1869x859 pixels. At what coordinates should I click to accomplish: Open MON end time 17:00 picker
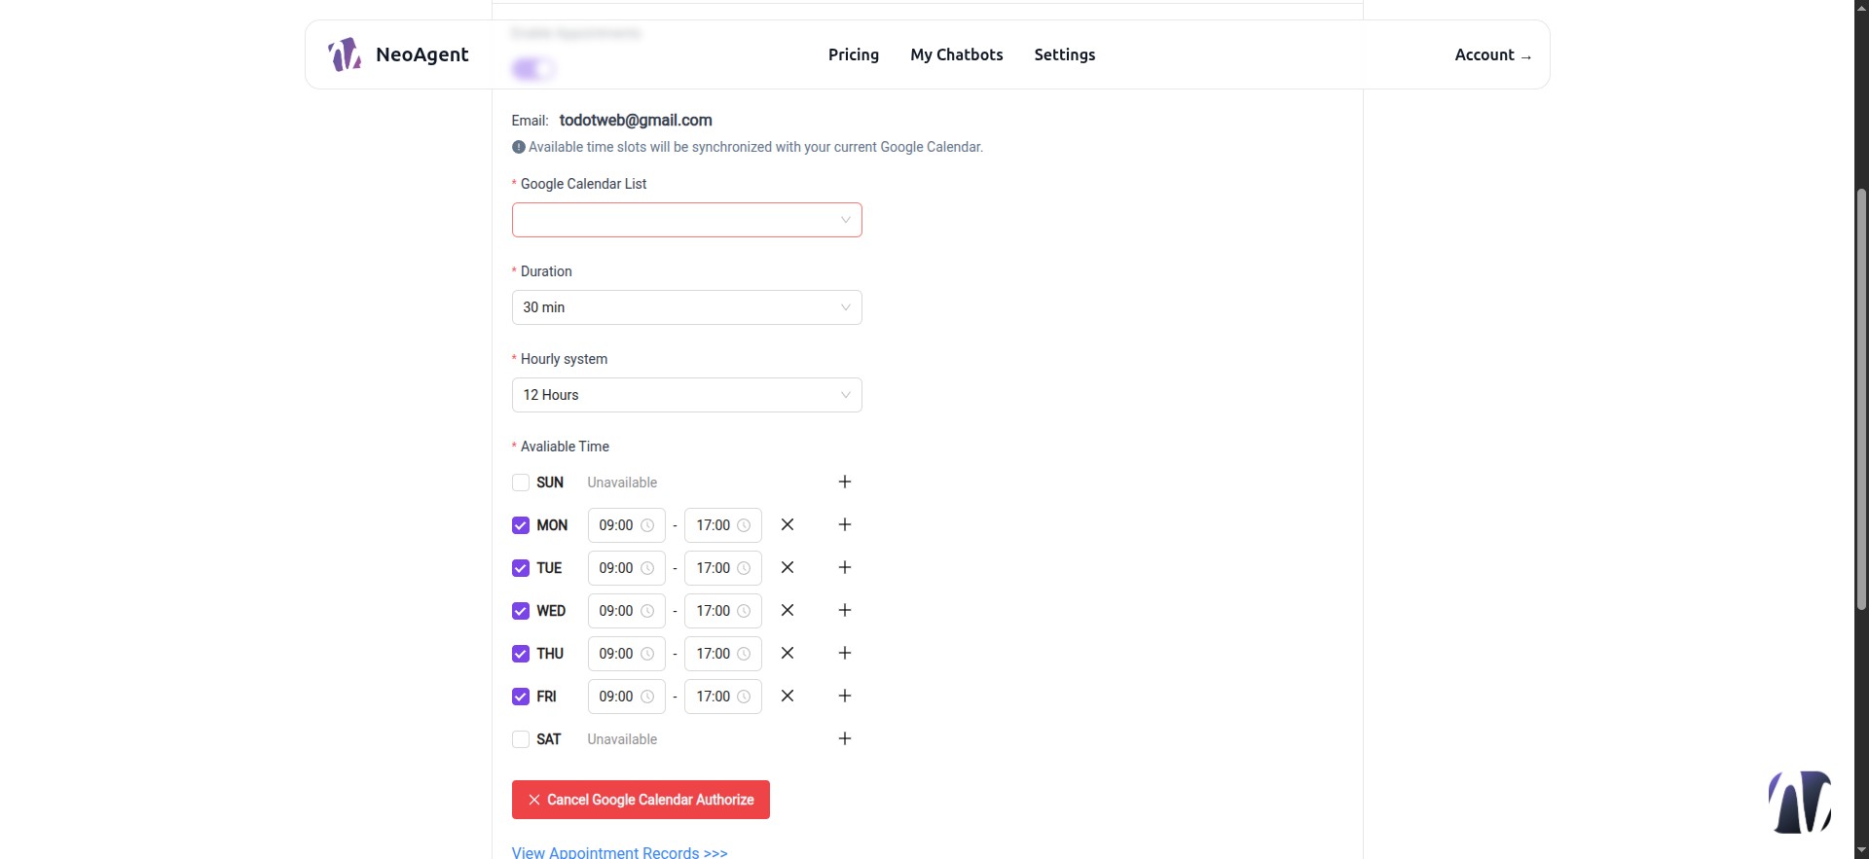723,525
